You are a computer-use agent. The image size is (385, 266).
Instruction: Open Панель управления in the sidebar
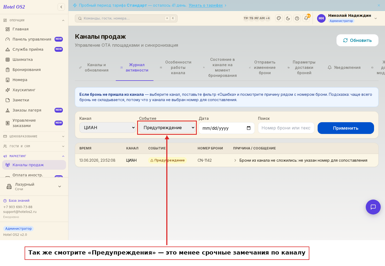pyautogui.click(x=34, y=39)
